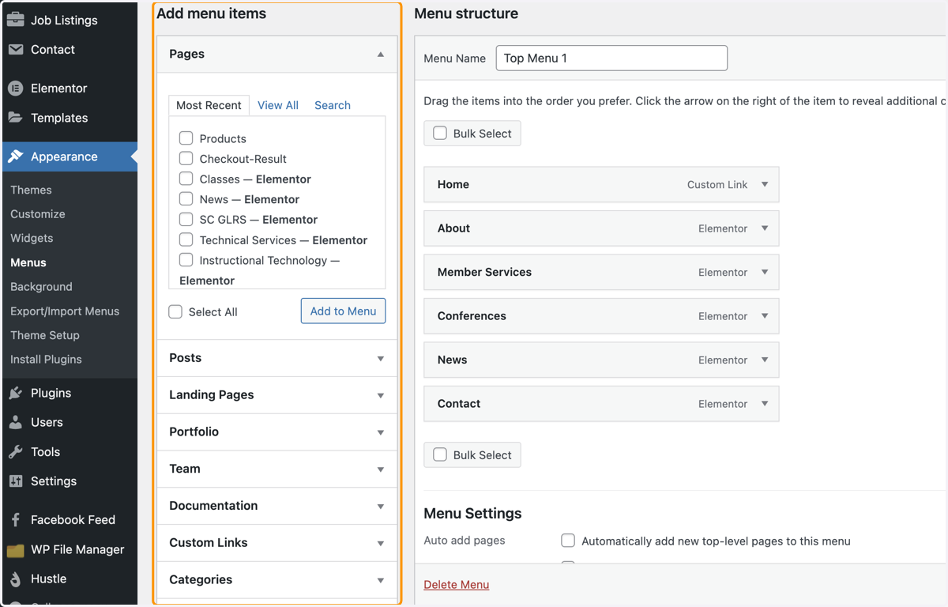Screen dimensions: 948x607
Task: Open Menus submenu item
Action: pyautogui.click(x=28, y=262)
